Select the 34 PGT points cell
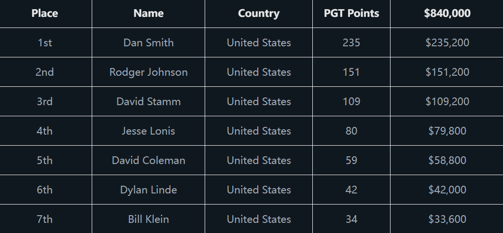The height and width of the screenshot is (233, 503). click(351, 219)
